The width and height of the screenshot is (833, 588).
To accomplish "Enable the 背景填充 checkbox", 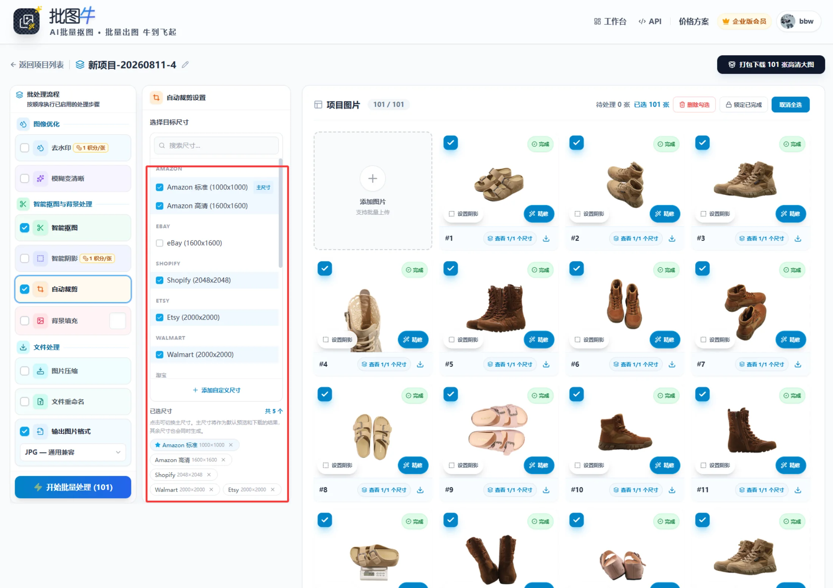I will tap(25, 321).
